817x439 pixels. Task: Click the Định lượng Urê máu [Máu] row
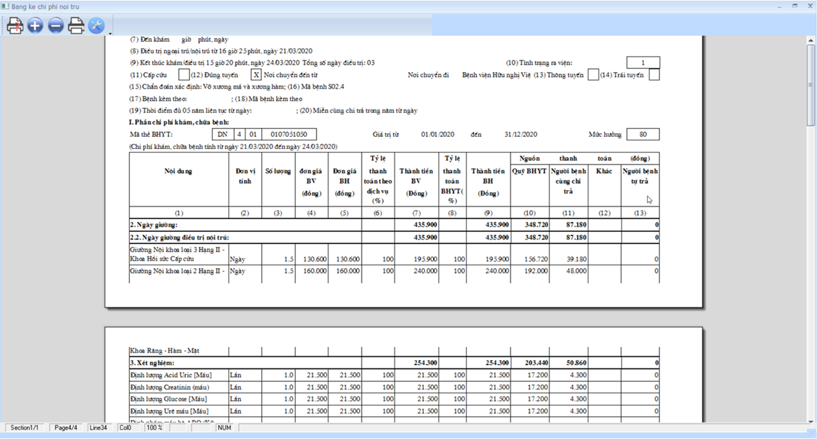[x=394, y=411]
